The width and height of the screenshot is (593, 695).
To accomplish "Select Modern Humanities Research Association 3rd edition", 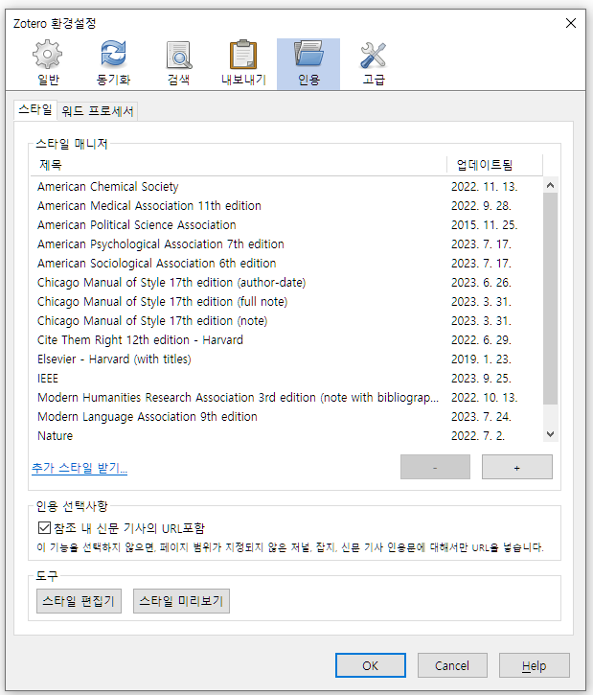I will 286,398.
